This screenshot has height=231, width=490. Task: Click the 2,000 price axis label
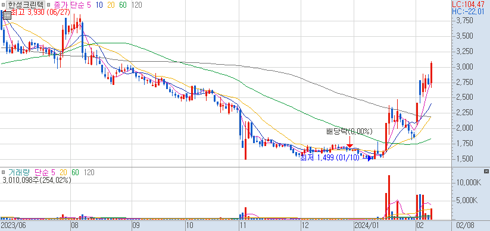point(464,128)
